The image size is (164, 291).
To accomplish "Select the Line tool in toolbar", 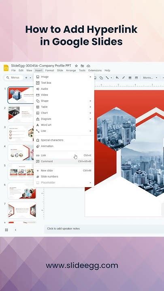I will pos(107,78).
